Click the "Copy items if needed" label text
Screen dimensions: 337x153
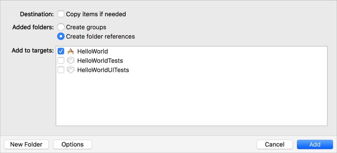coord(96,14)
